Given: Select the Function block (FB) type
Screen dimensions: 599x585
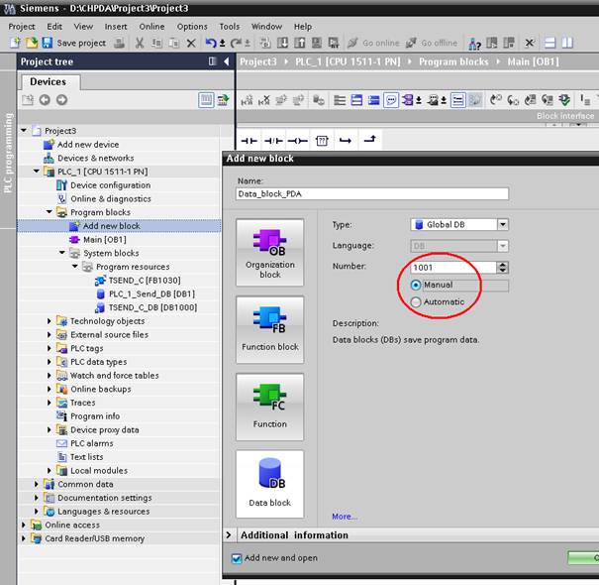Looking at the screenshot, I should 269,327.
